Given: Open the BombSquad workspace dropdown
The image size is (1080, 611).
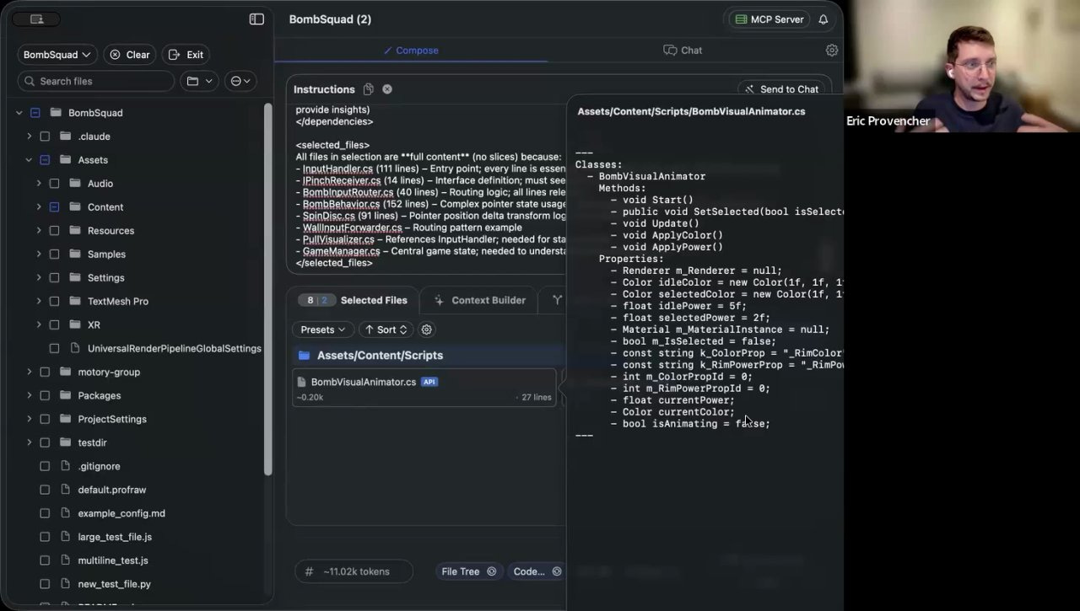Looking at the screenshot, I should 57,55.
